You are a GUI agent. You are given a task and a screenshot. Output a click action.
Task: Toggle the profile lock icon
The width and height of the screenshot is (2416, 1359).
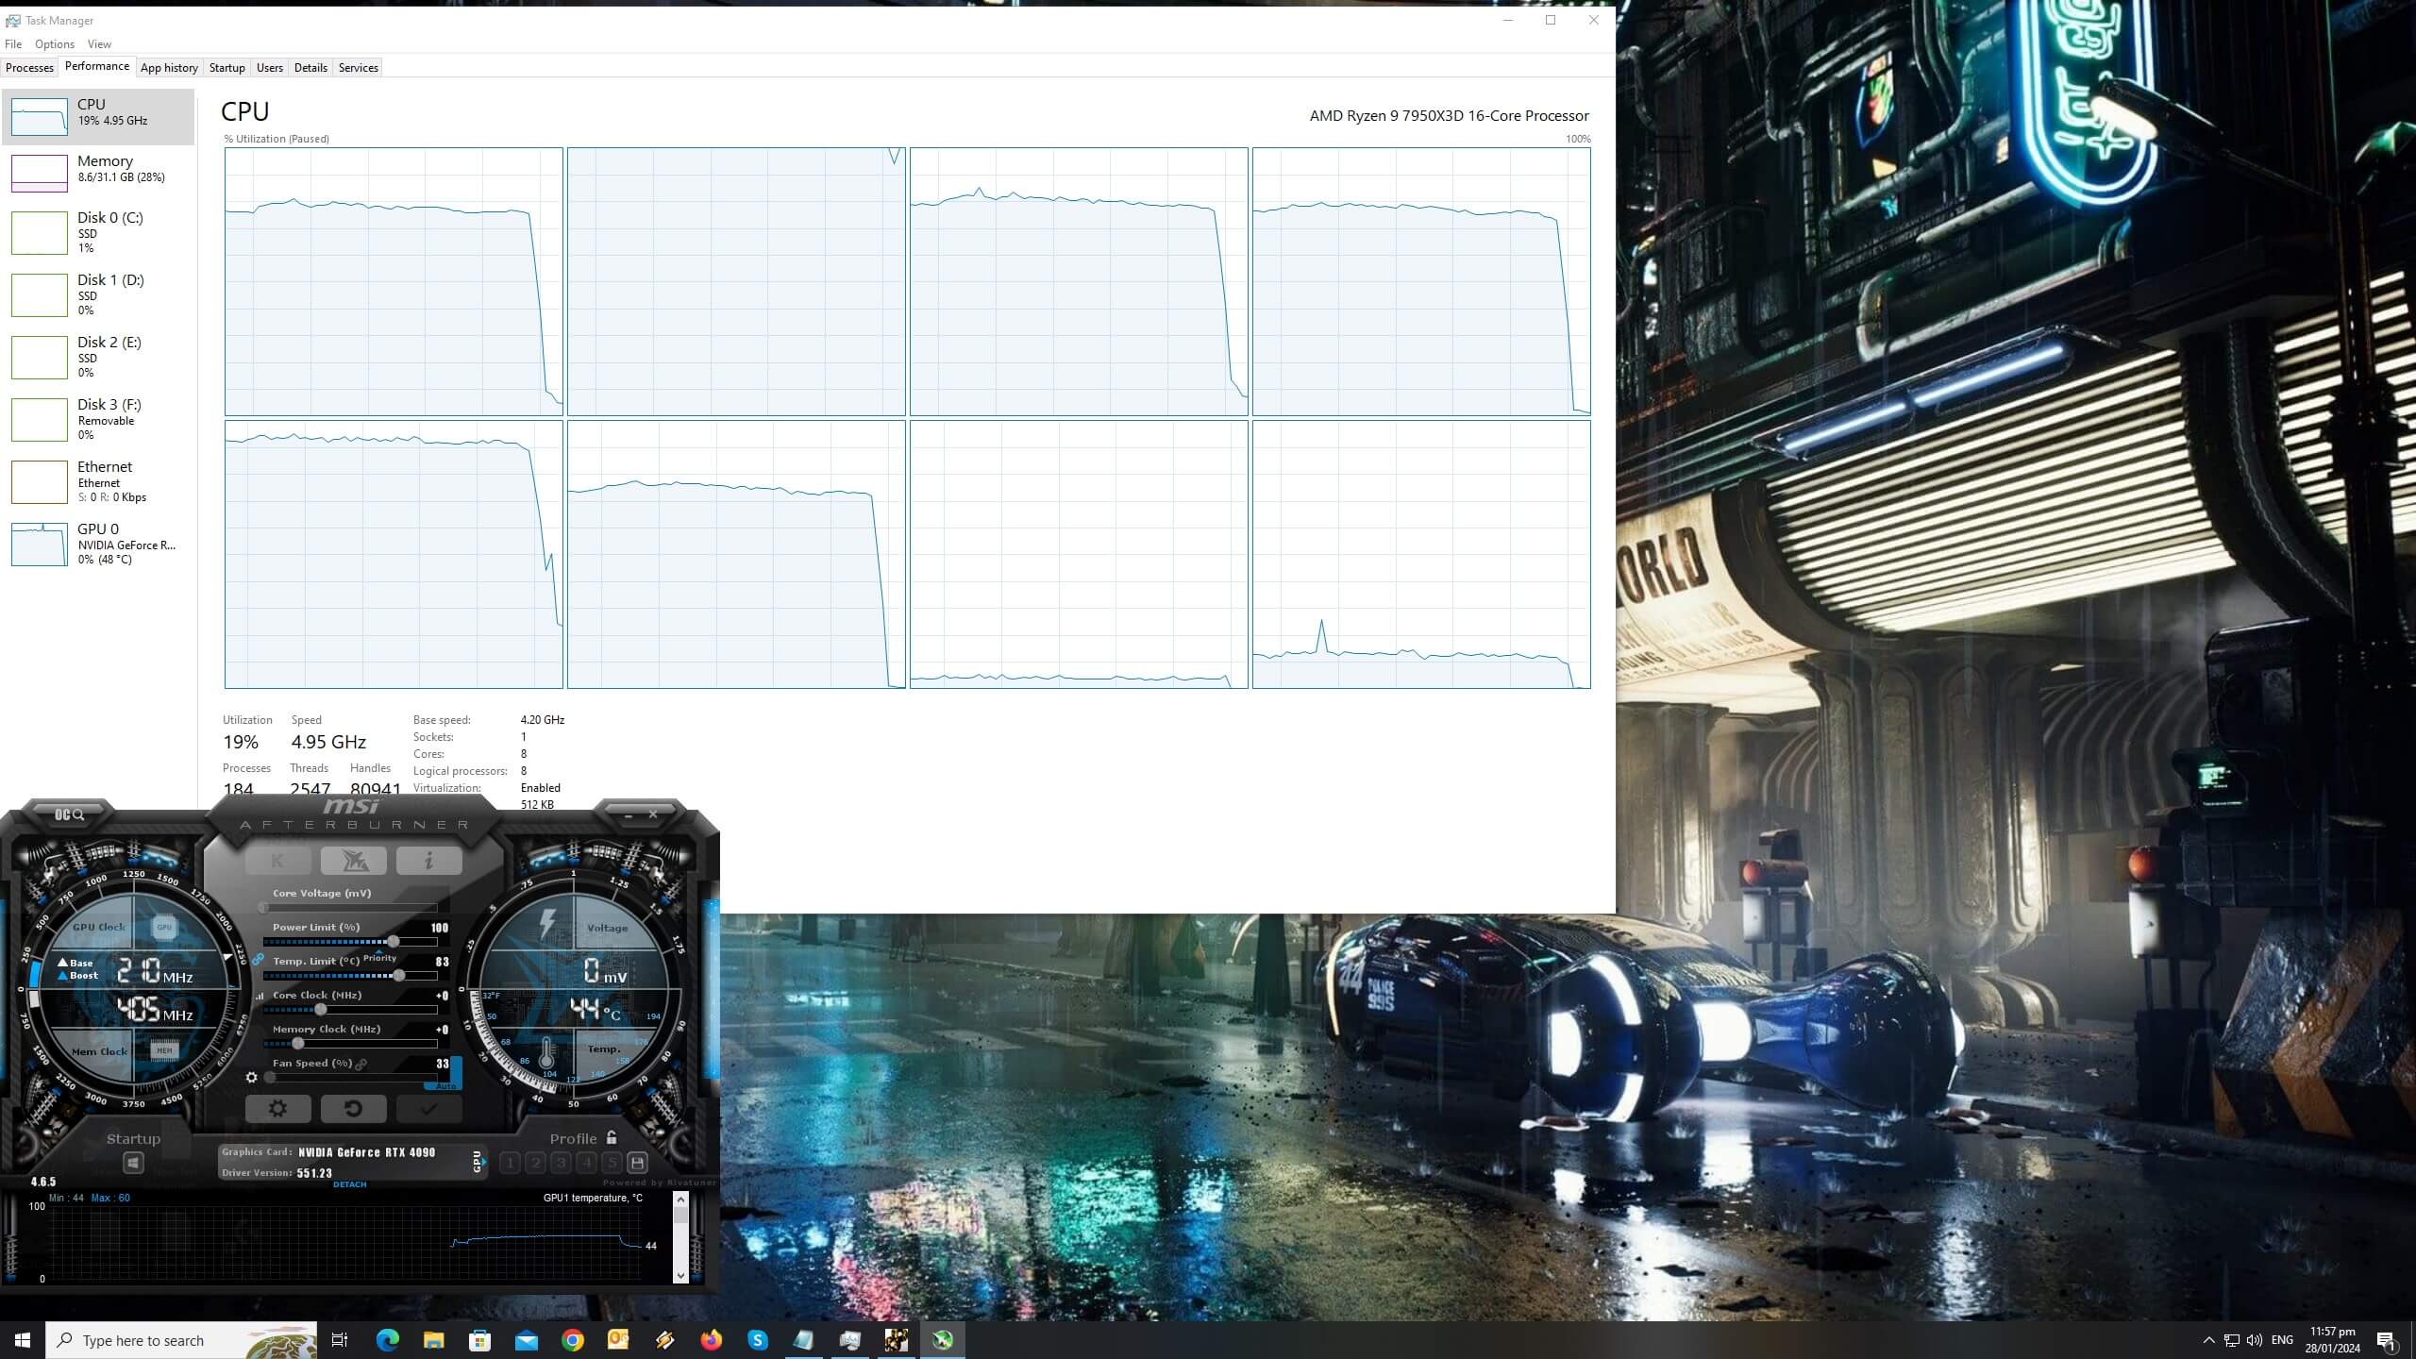[x=612, y=1138]
